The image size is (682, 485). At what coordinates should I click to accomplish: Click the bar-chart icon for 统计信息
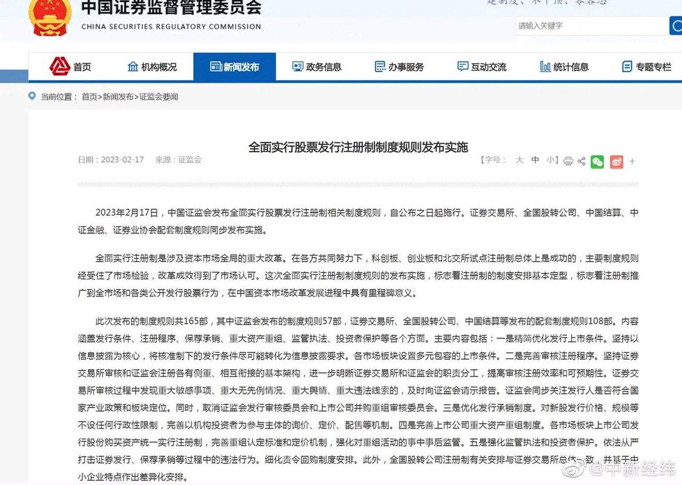coord(545,67)
